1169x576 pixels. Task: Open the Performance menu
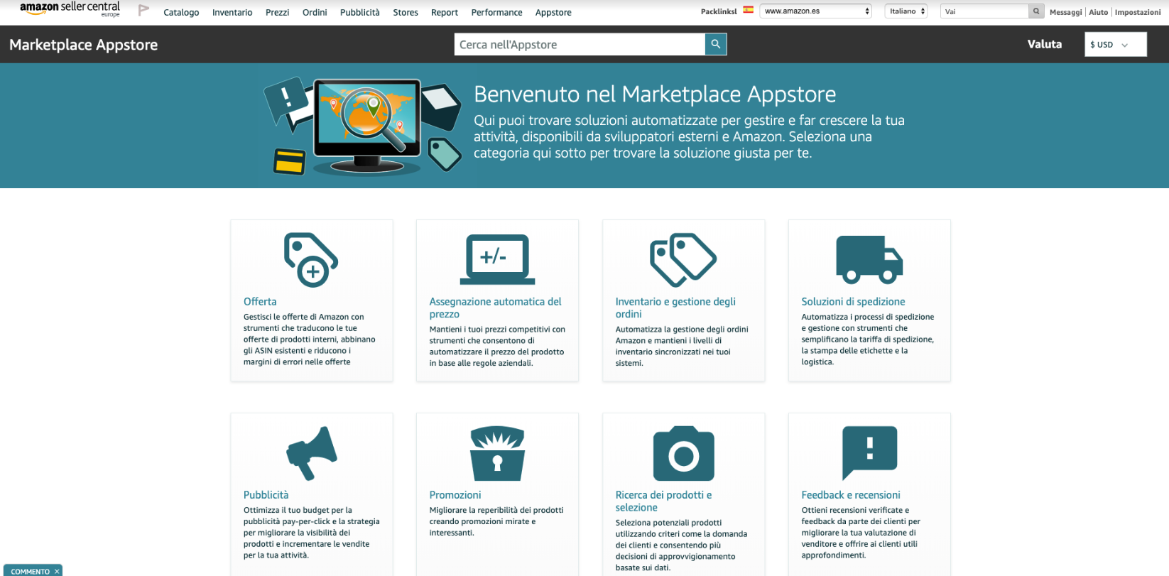pos(496,13)
